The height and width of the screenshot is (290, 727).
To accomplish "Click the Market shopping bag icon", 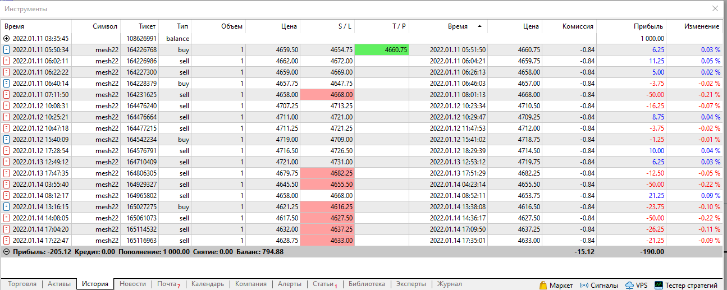I will coord(543,285).
